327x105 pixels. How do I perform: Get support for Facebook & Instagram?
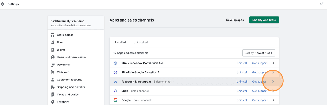260,82
